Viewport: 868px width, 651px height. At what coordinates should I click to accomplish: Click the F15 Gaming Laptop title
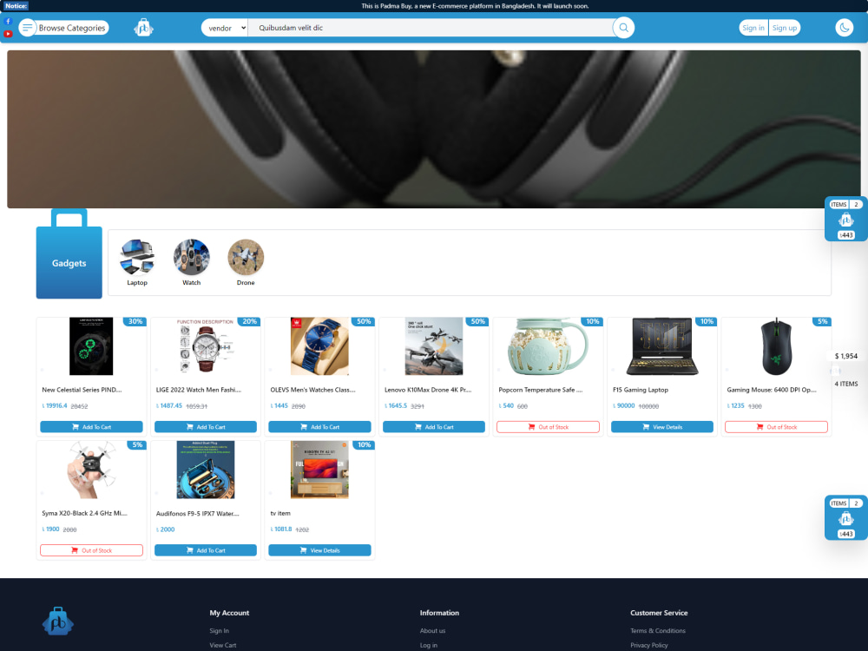pos(641,390)
